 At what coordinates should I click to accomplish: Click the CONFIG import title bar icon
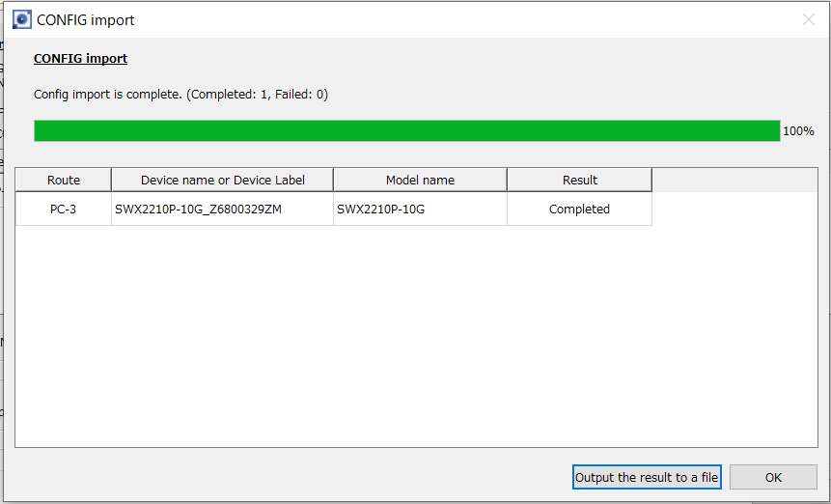21,19
